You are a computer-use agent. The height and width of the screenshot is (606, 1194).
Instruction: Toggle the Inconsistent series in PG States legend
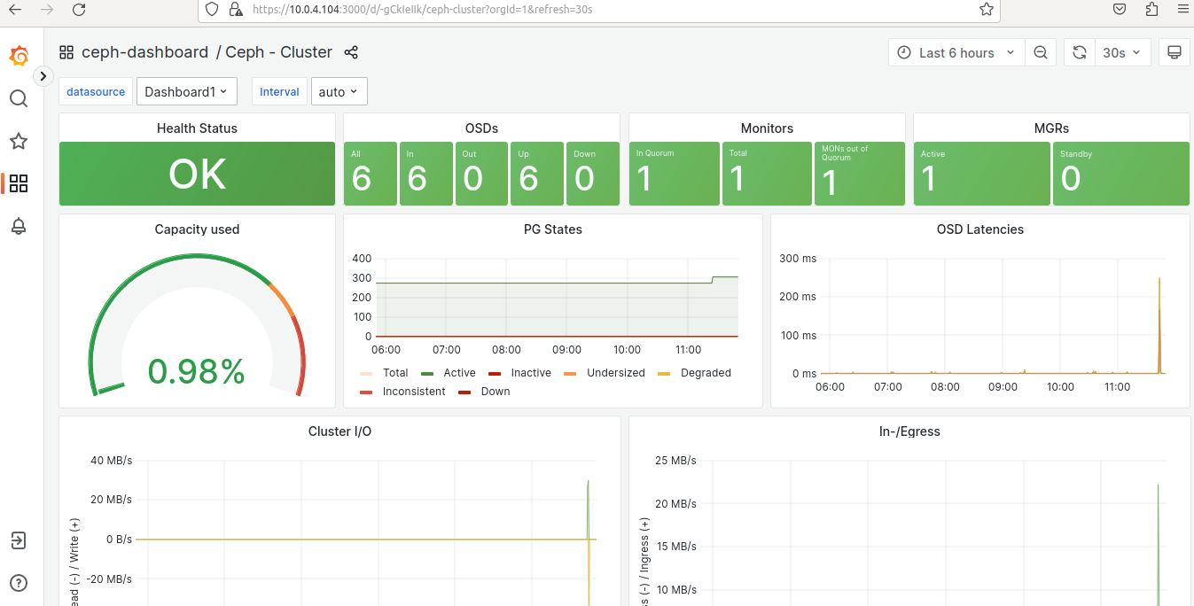pos(414,392)
